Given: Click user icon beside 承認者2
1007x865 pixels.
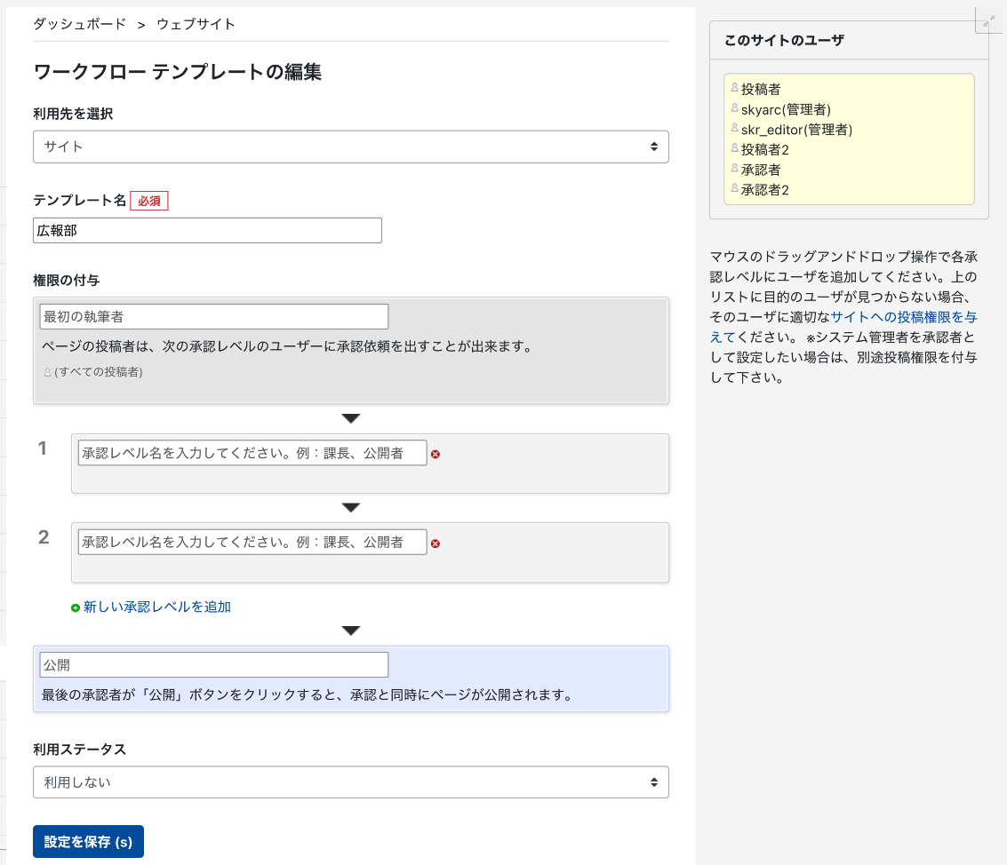Looking at the screenshot, I should (735, 188).
